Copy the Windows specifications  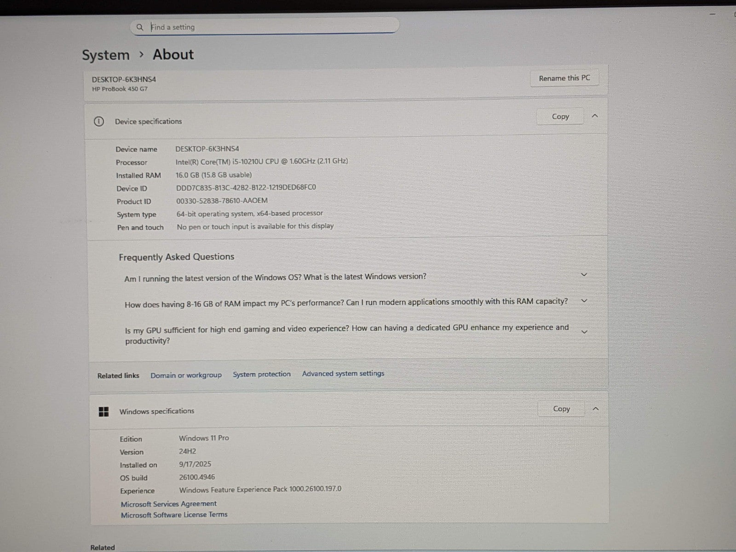(x=561, y=409)
